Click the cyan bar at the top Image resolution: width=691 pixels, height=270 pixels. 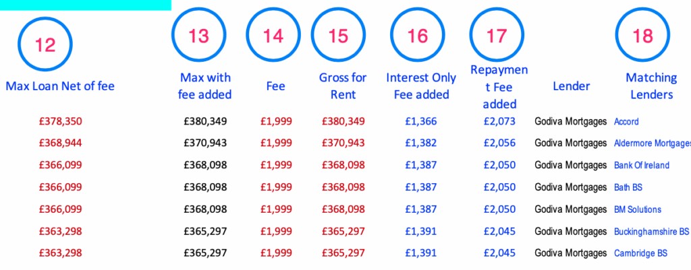pos(85,5)
